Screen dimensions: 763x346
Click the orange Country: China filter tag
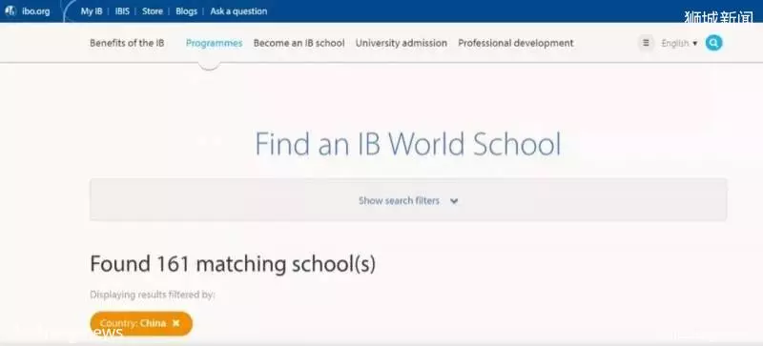pyautogui.click(x=141, y=324)
